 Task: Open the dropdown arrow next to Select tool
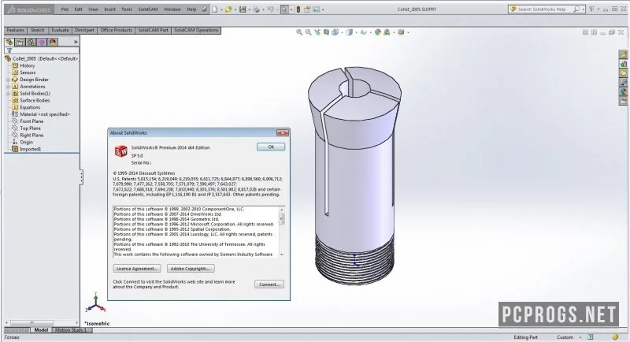[291, 9]
